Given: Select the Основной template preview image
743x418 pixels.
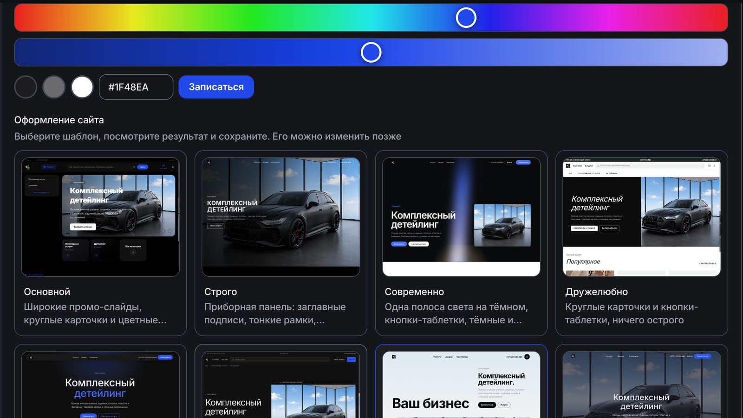Looking at the screenshot, I should coord(100,217).
